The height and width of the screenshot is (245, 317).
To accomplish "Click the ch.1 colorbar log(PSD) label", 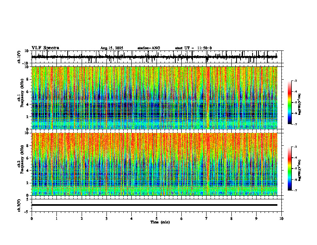I will (x=300, y=104).
